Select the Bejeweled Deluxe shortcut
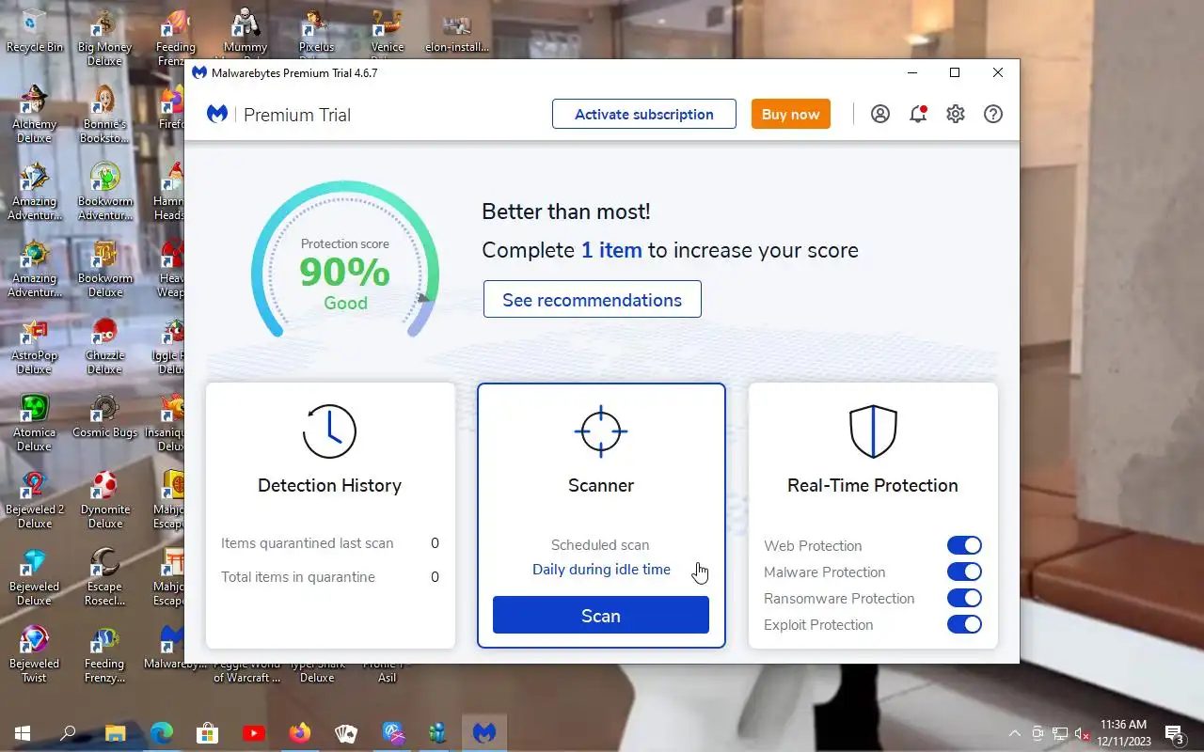 click(x=35, y=578)
